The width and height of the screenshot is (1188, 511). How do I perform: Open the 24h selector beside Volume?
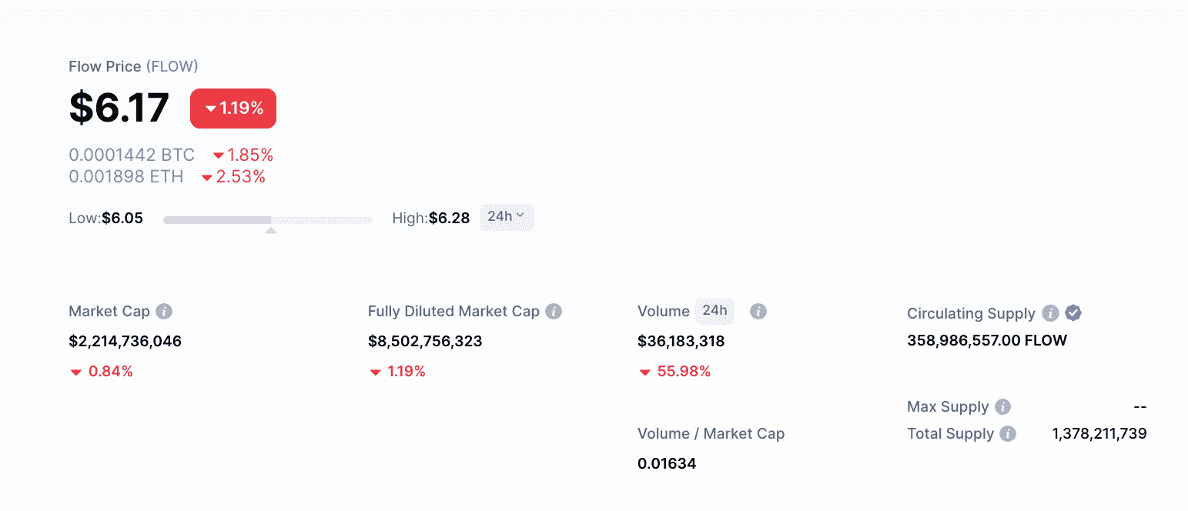pyautogui.click(x=714, y=311)
